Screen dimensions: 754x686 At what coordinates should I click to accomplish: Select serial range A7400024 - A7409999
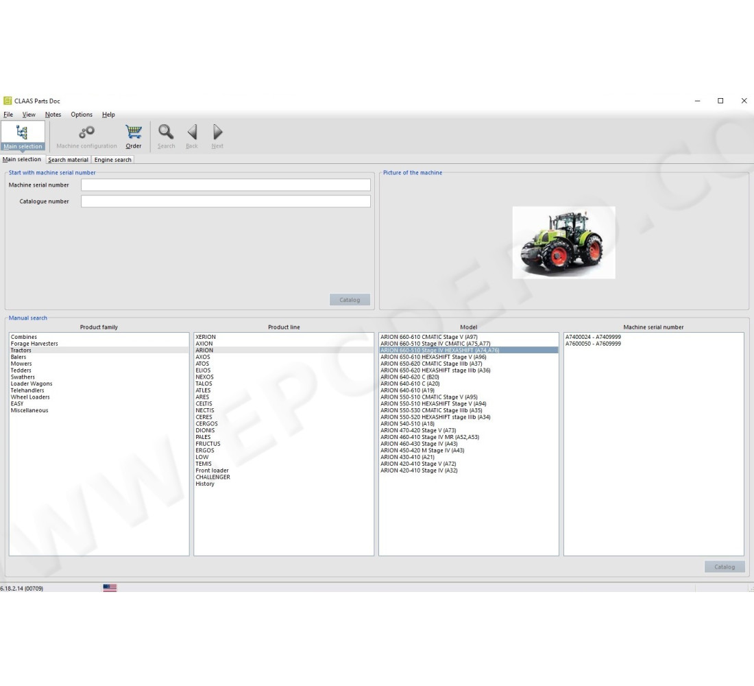653,337
